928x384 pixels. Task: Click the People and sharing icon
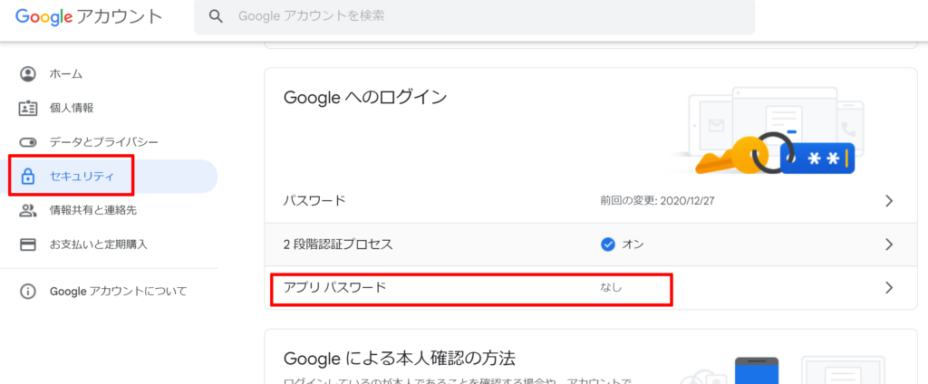click(x=28, y=210)
